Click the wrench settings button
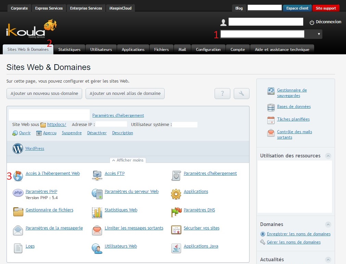This screenshot has height=264, width=346. 241,94
